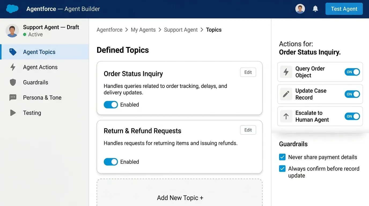The image size is (369, 206).
Task: Click Add New Topic
Action: [179, 197]
